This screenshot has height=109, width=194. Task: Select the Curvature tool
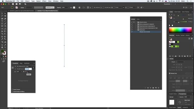pos(5,19)
